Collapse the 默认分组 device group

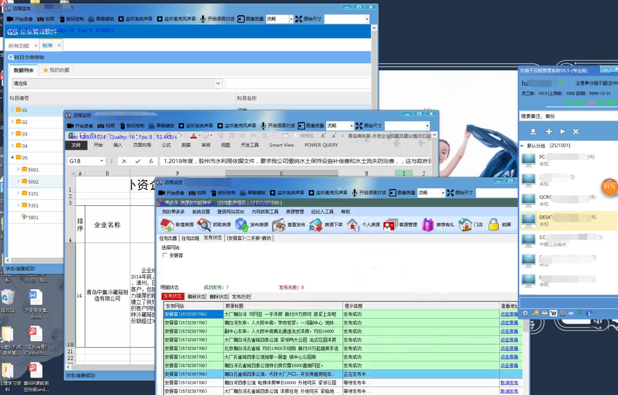pos(522,146)
